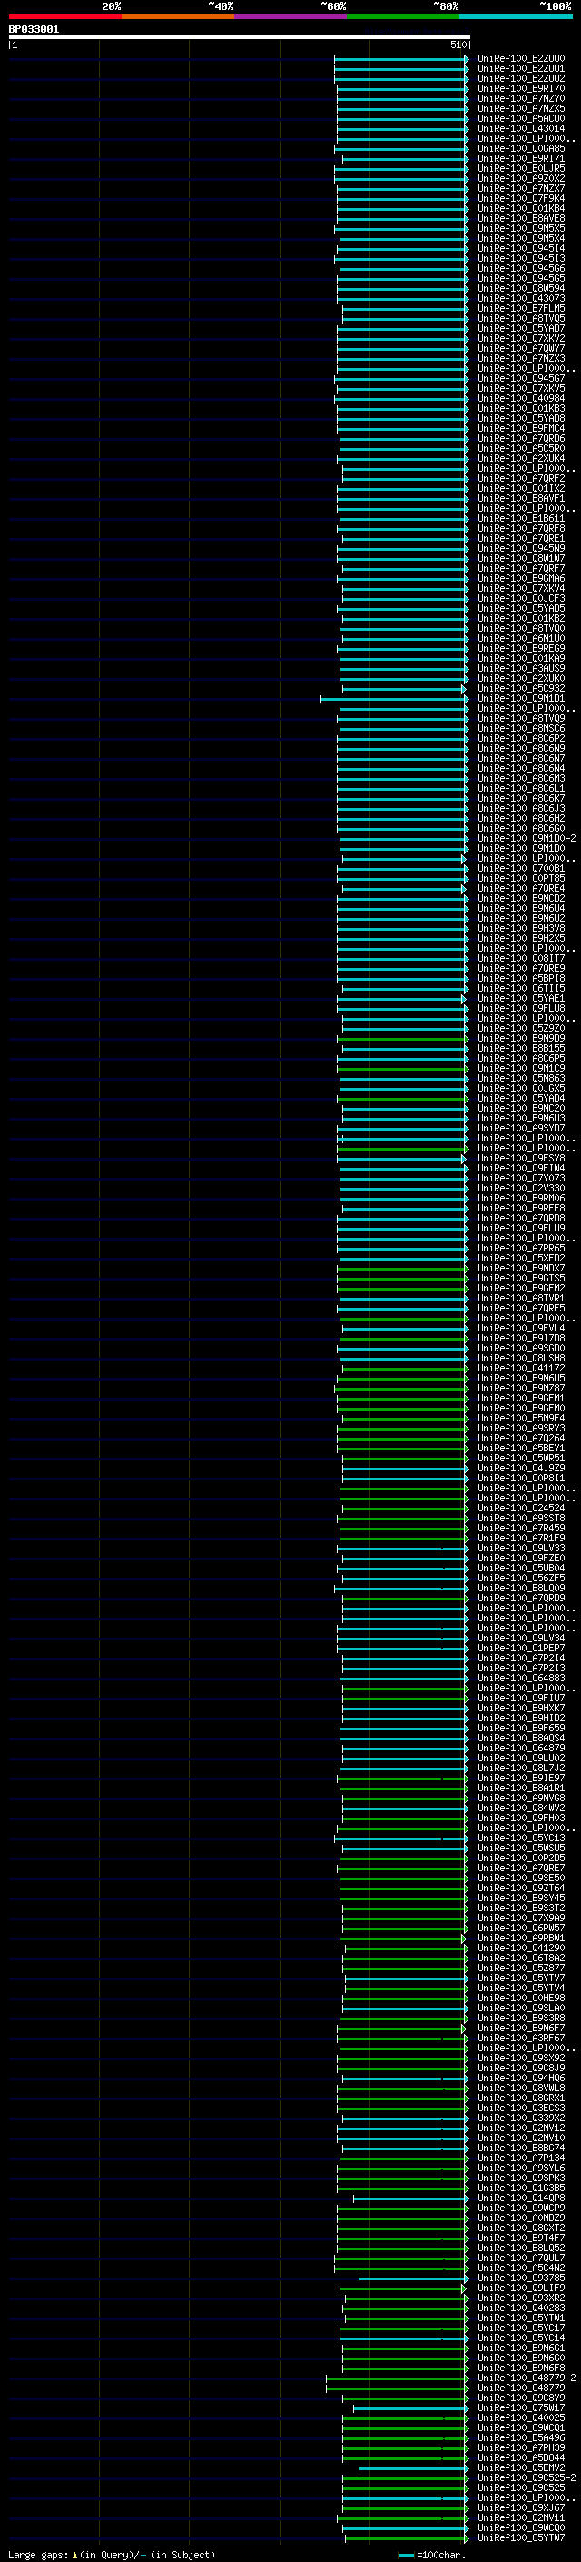Click the cyan ~100% identity legend segment
Image resolution: width=581 pixels, height=2562 pixels.
[x=516, y=16]
